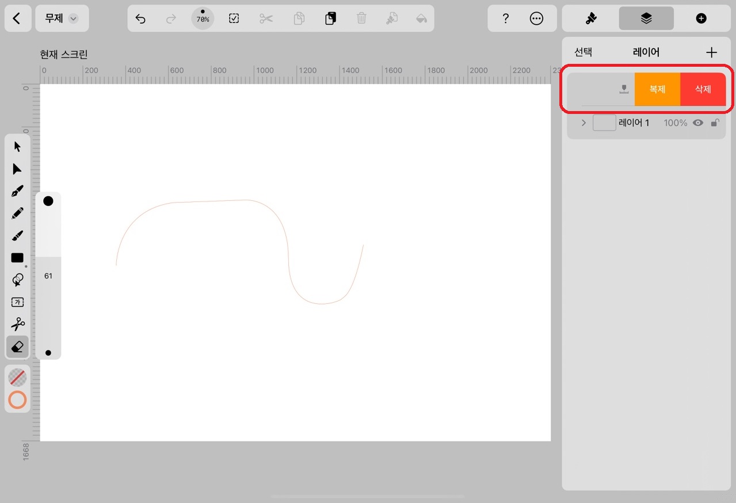
Task: Open help with the question mark
Action: [505, 18]
